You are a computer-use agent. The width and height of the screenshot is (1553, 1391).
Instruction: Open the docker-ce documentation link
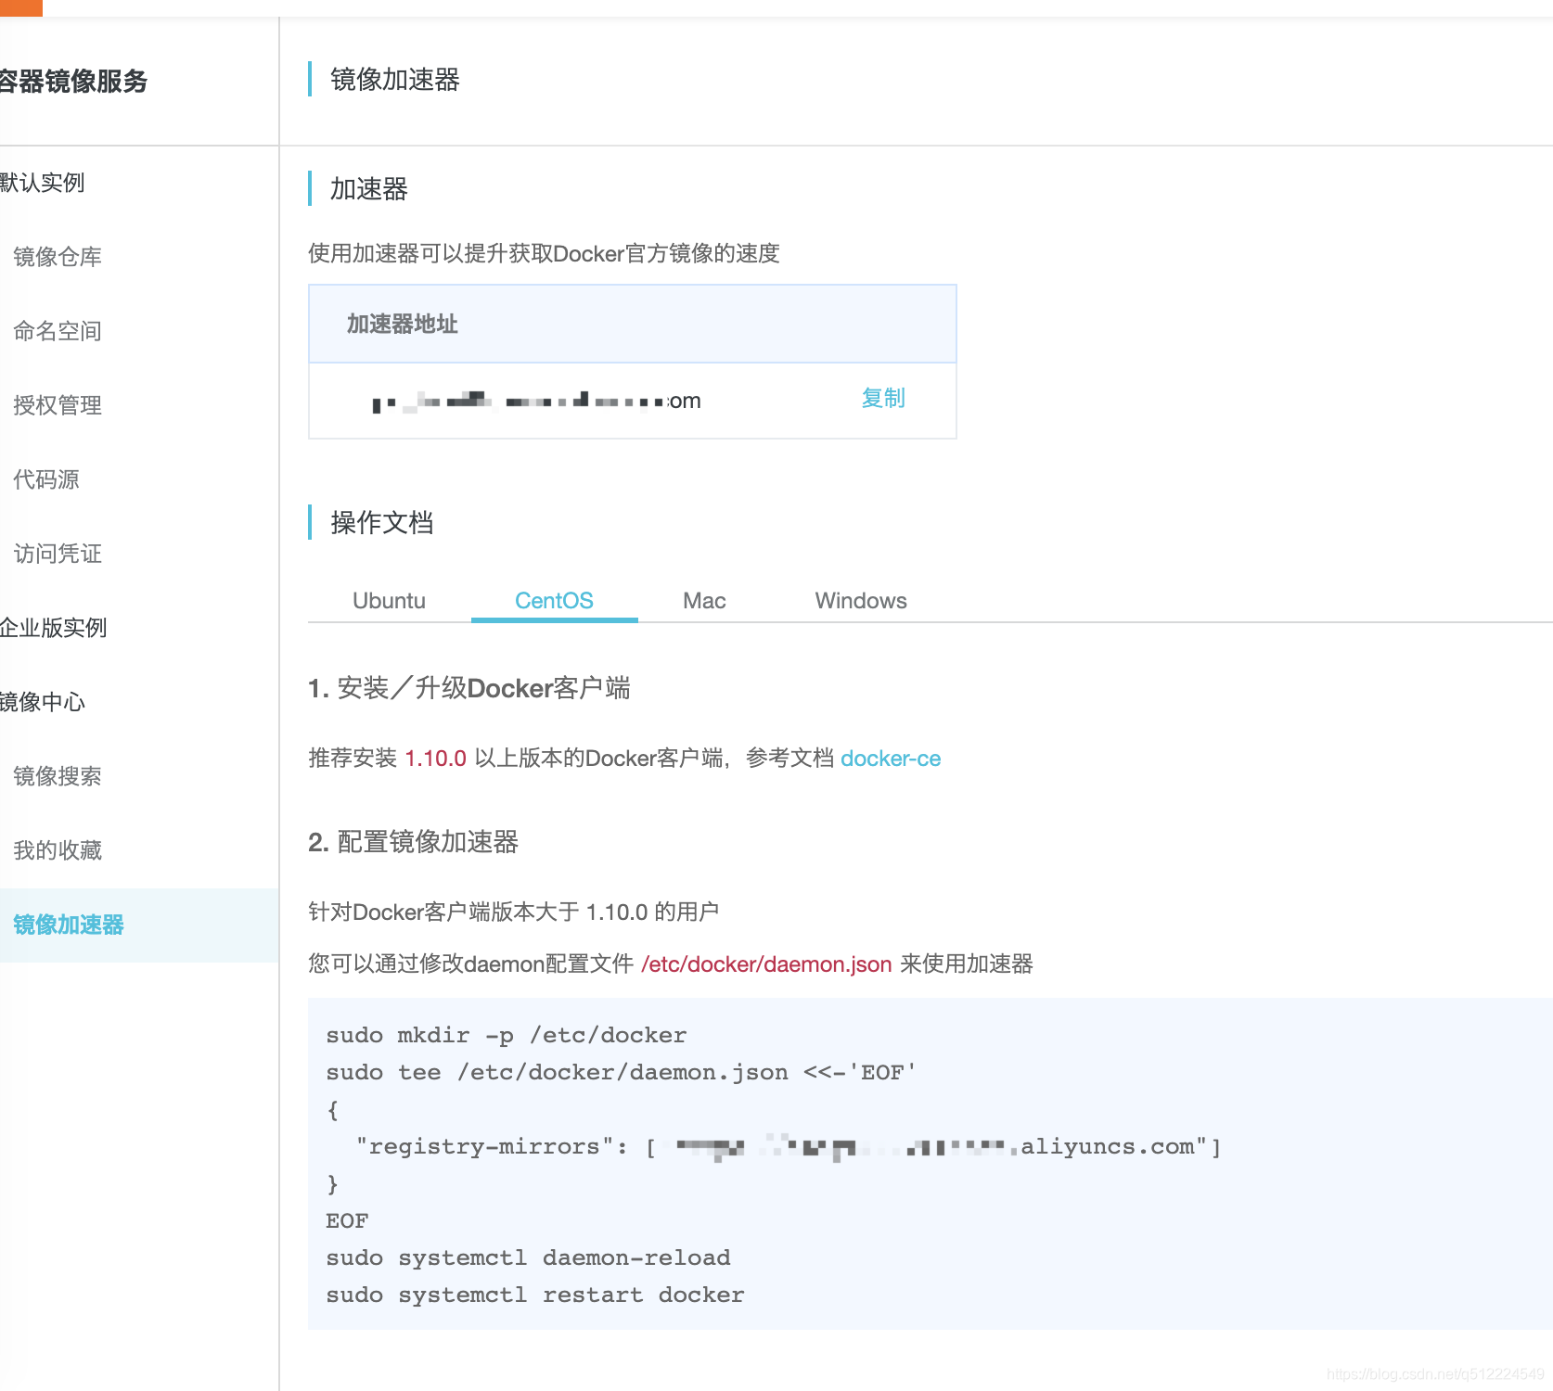coord(890,759)
